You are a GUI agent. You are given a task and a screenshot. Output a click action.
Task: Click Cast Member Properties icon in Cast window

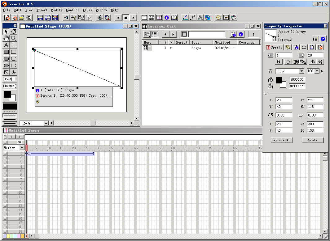point(241,34)
